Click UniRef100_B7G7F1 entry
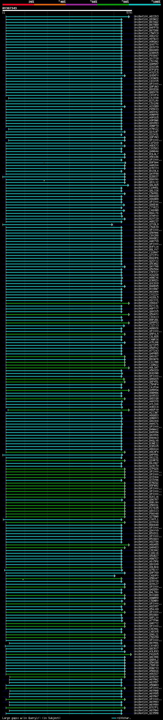This screenshot has width=163, height=720. tap(146, 708)
